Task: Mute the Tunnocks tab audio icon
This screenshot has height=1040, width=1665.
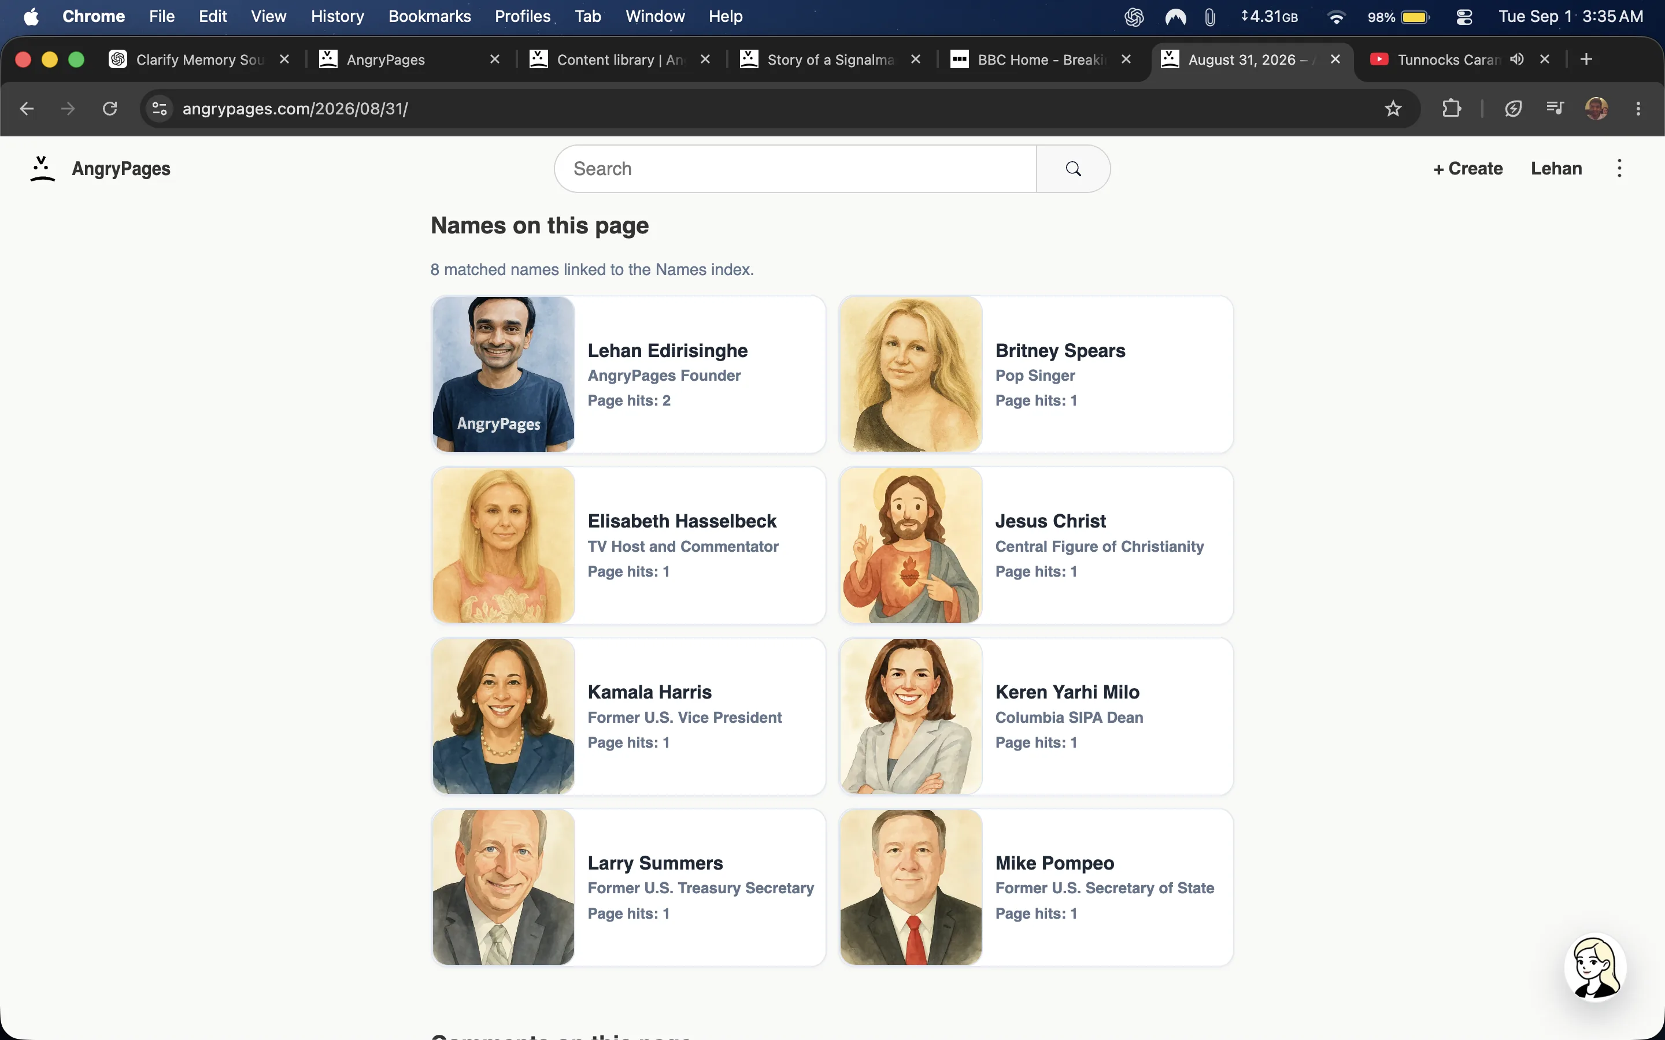Action: pos(1517,60)
